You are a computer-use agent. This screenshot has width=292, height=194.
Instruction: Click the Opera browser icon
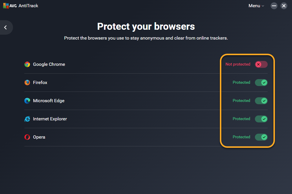coord(27,137)
